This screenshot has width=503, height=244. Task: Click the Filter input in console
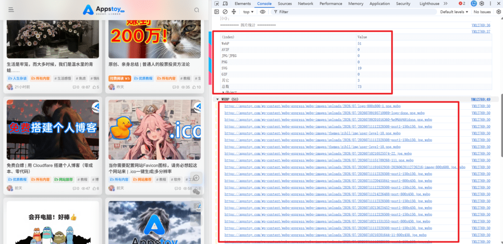point(354,12)
